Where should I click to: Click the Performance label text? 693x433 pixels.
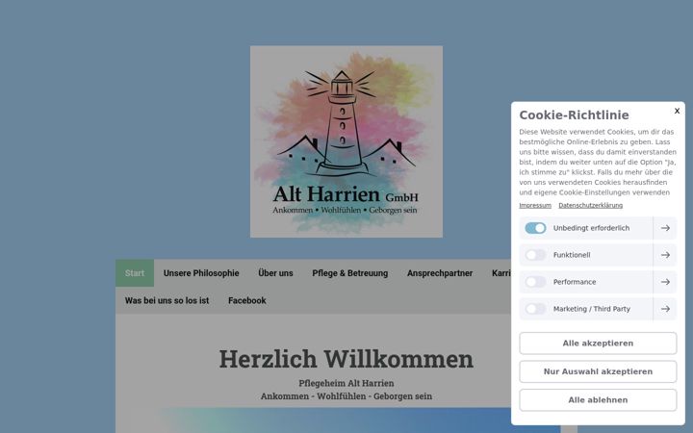point(575,282)
